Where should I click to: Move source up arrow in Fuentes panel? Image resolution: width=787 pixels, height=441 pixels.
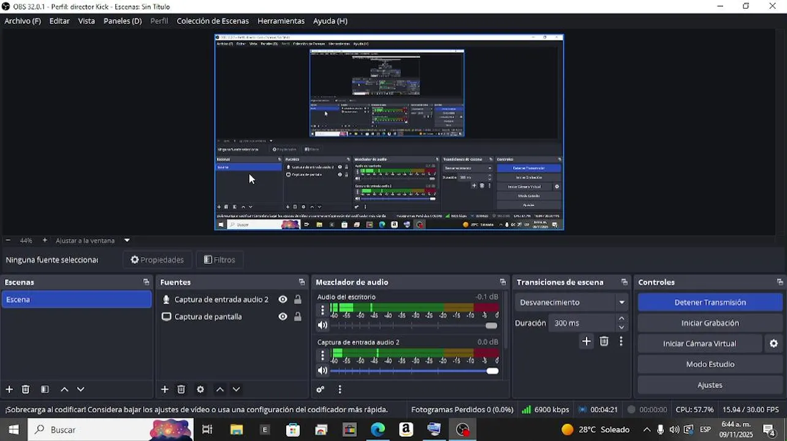220,390
